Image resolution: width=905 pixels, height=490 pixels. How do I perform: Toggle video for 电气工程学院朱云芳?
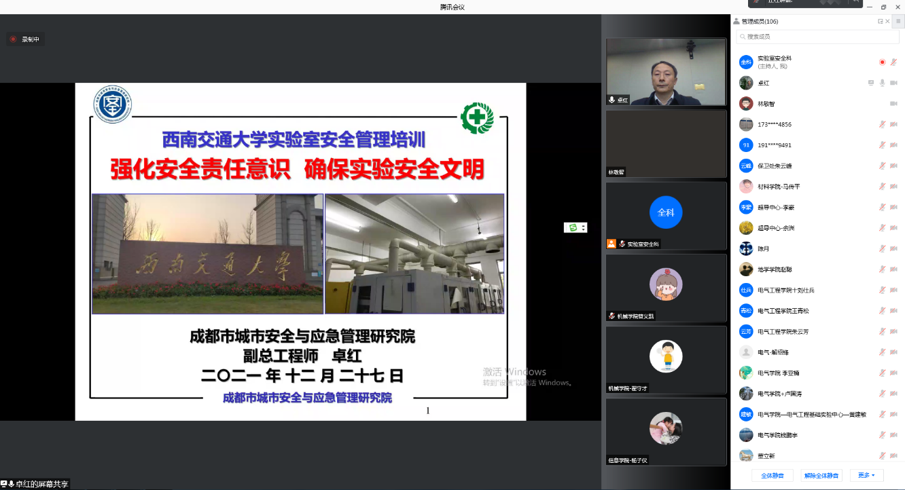[x=893, y=331]
